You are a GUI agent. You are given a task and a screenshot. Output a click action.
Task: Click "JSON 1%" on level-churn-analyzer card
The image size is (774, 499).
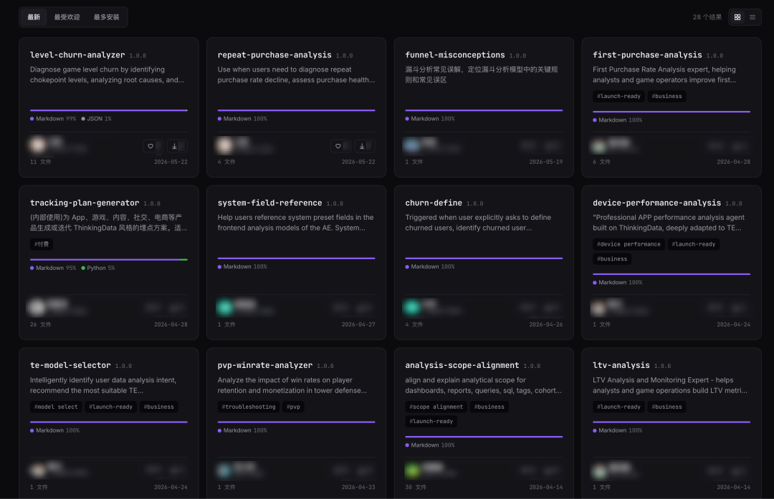[x=96, y=119]
